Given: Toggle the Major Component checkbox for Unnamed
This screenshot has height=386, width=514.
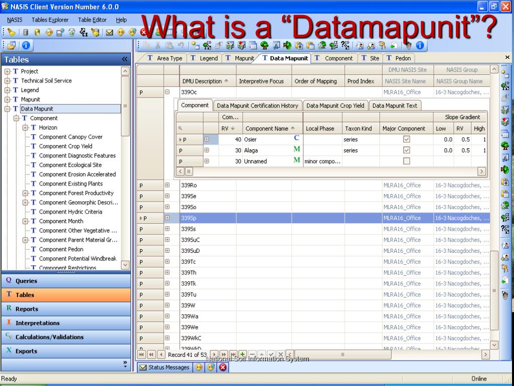Looking at the screenshot, I should (x=407, y=161).
